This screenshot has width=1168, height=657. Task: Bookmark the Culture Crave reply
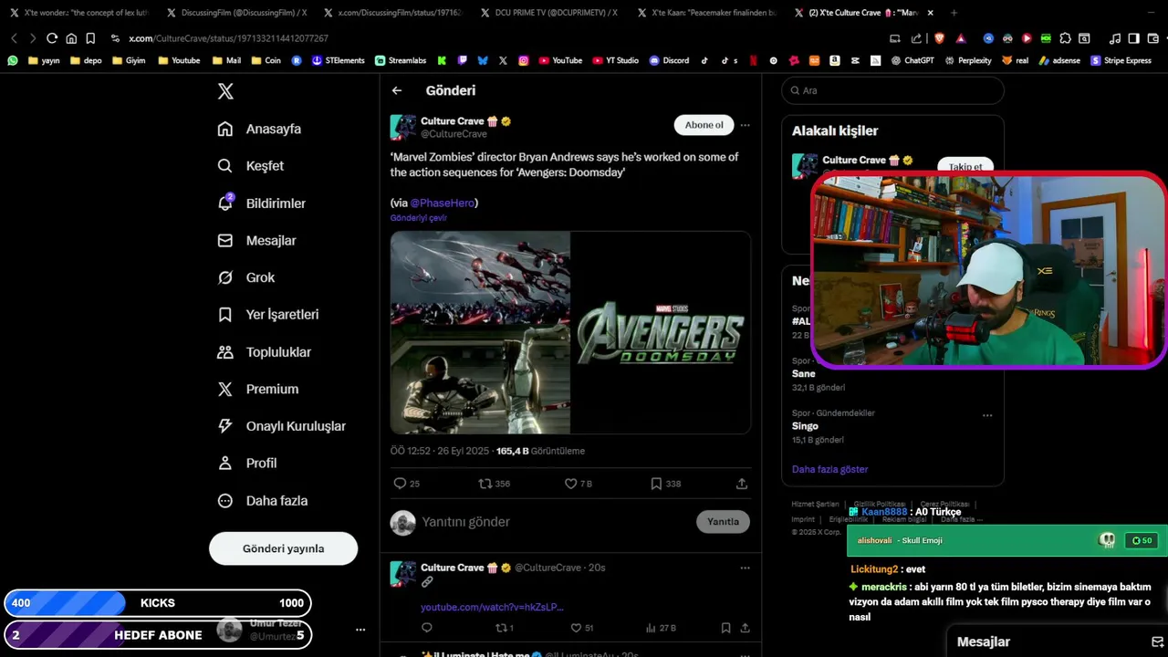725,628
